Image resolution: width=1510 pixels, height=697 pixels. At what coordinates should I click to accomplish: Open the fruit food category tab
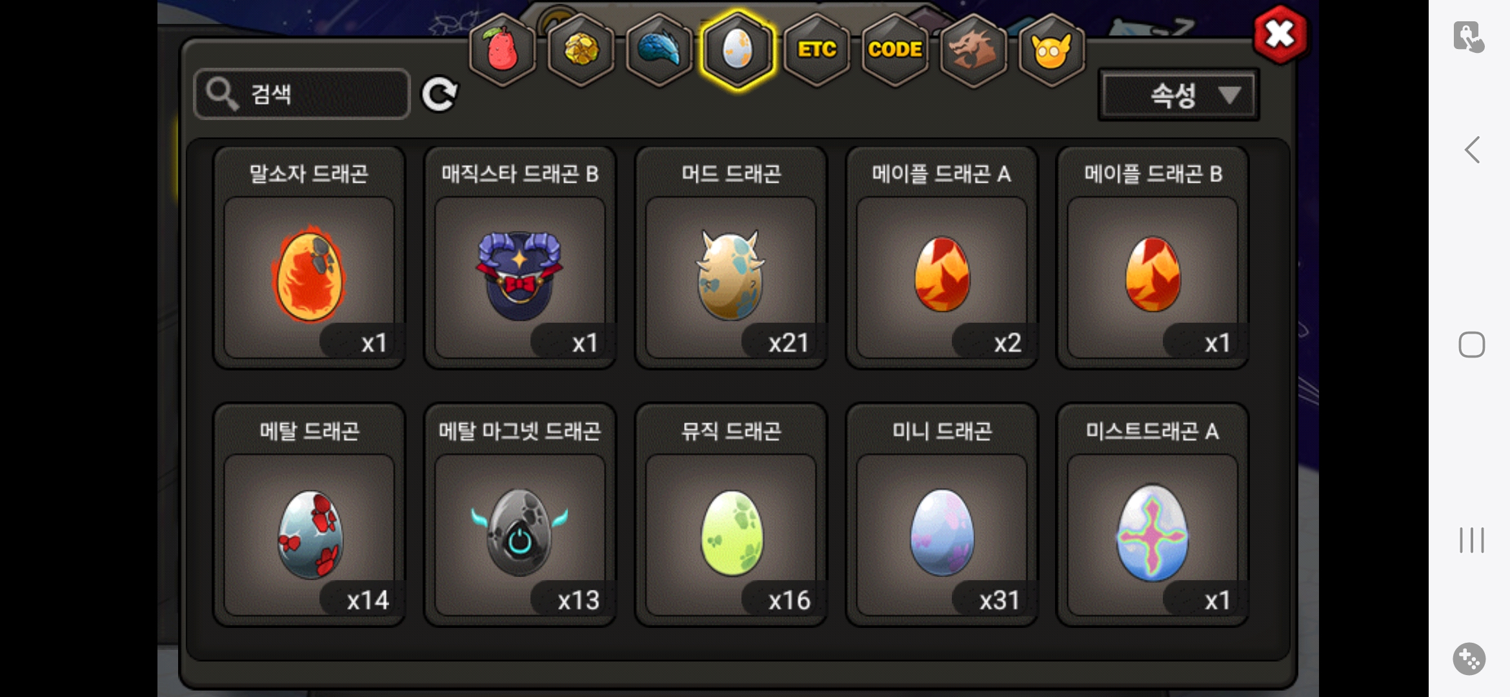[x=503, y=50]
